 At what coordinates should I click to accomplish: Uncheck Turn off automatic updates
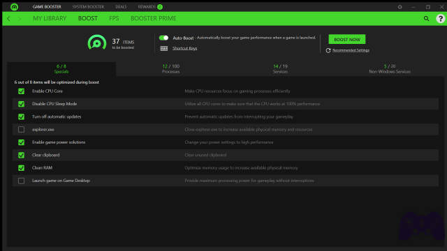[x=22, y=116]
